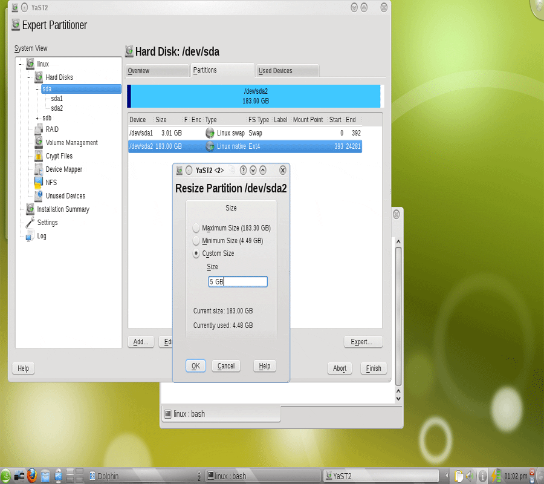Sort by the FS Type column header

coord(259,120)
